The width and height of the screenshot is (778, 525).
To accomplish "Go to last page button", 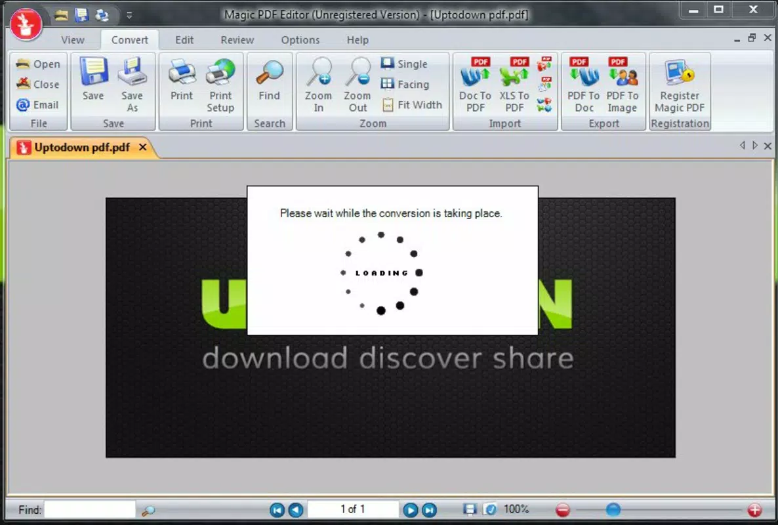I will 429,510.
